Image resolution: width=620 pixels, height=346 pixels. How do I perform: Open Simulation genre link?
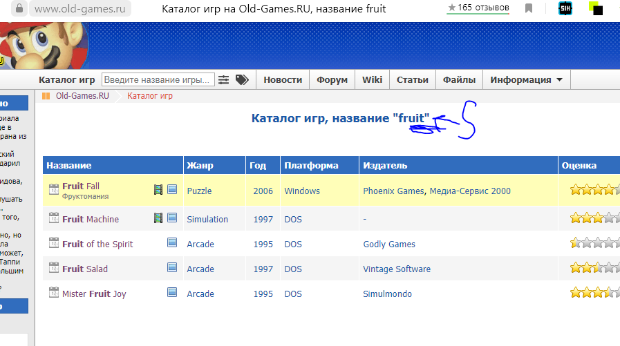207,219
